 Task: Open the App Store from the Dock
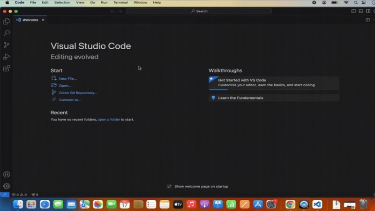click(258, 204)
